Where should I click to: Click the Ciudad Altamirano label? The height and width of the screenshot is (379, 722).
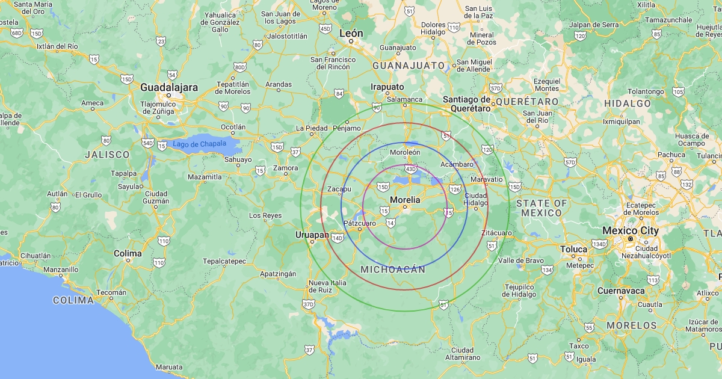click(x=462, y=354)
